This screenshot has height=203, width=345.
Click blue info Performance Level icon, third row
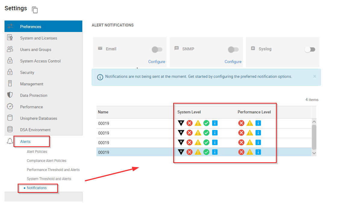pos(258,142)
